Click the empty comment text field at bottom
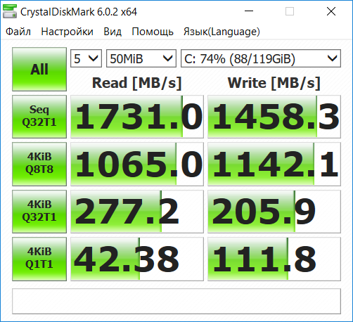 tap(176, 301)
